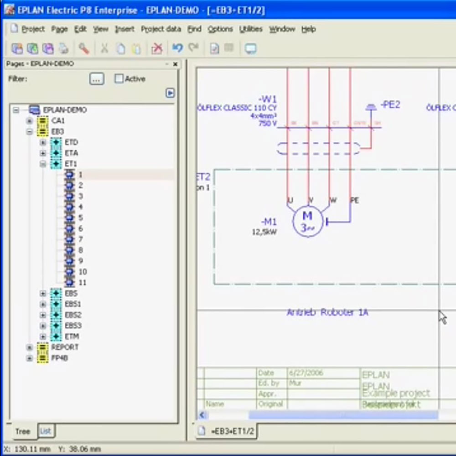This screenshot has width=456, height=456.
Task: Open the Insert menu
Action: [x=124, y=29]
